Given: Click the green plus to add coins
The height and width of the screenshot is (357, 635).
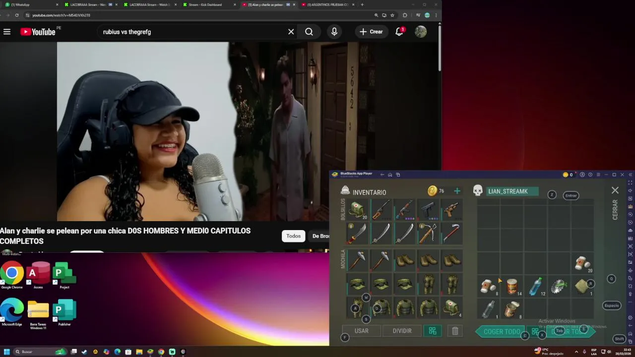Looking at the screenshot, I should pos(457,191).
